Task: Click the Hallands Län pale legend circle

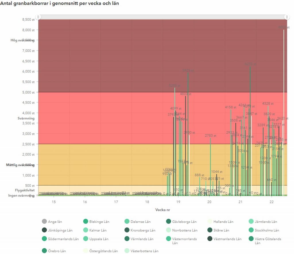Action: tap(210, 222)
